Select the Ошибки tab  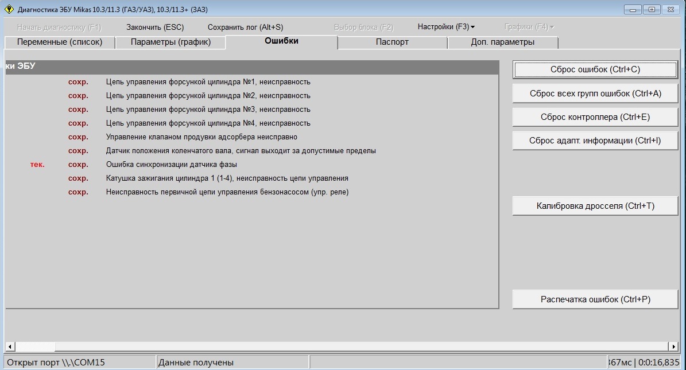tap(281, 41)
